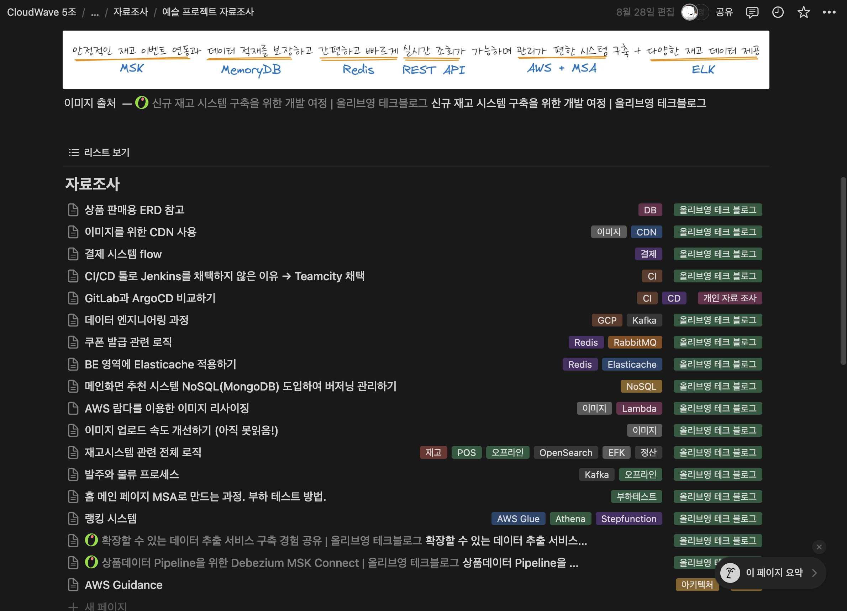The height and width of the screenshot is (611, 847).
Task: Open the comments icon in top bar
Action: tap(752, 12)
